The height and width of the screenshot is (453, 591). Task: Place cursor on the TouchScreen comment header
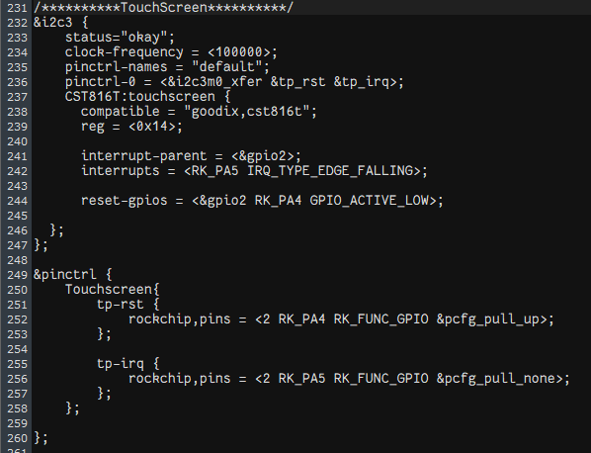(x=163, y=8)
